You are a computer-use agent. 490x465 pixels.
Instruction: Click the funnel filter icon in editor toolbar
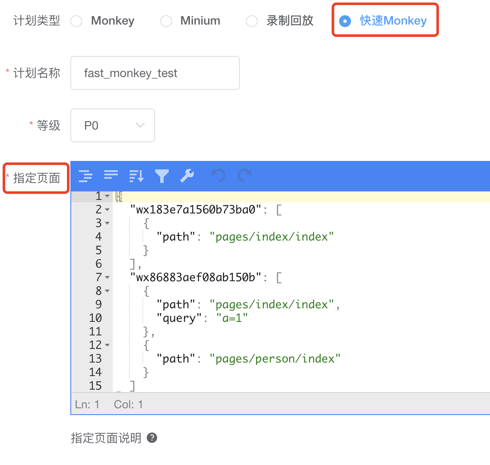tap(162, 176)
